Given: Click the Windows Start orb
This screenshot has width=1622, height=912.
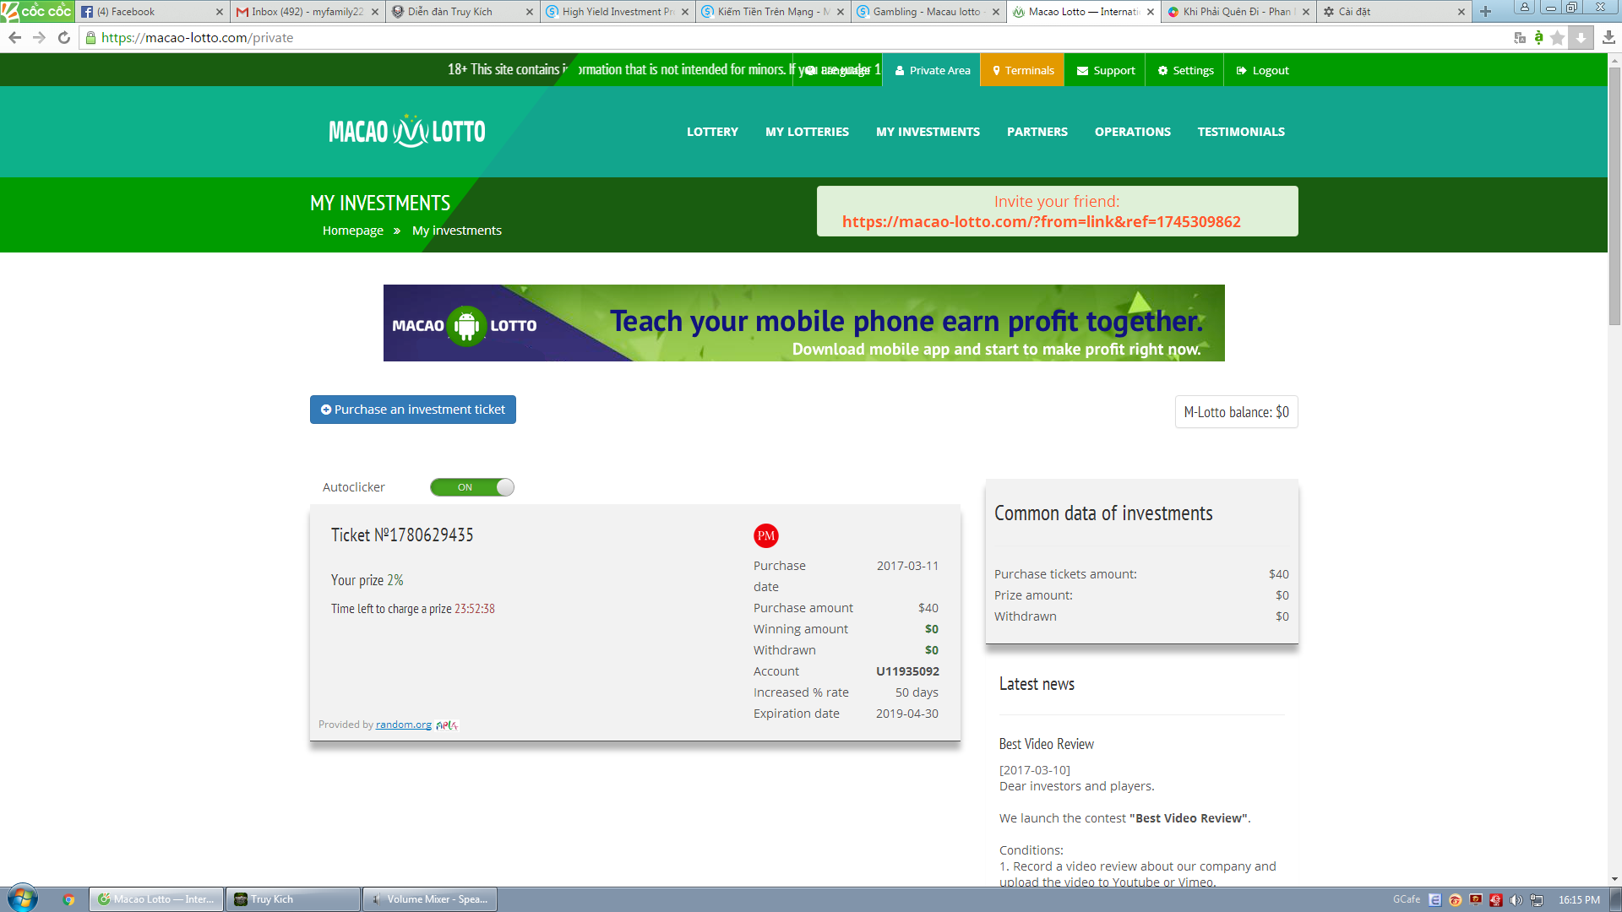Looking at the screenshot, I should (x=23, y=898).
